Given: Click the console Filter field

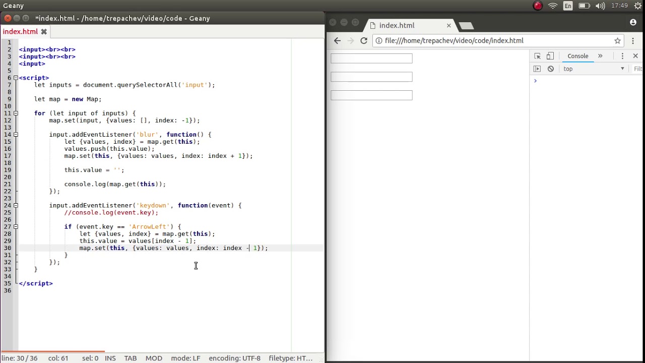Looking at the screenshot, I should tap(638, 69).
